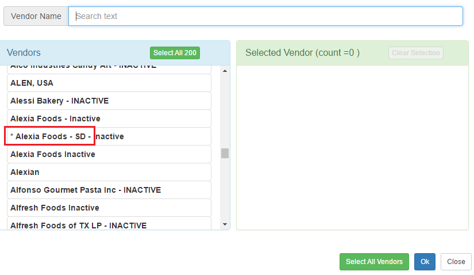Click the vendor list scroll up arrow
This screenshot has height=275, width=474.
(225, 71)
